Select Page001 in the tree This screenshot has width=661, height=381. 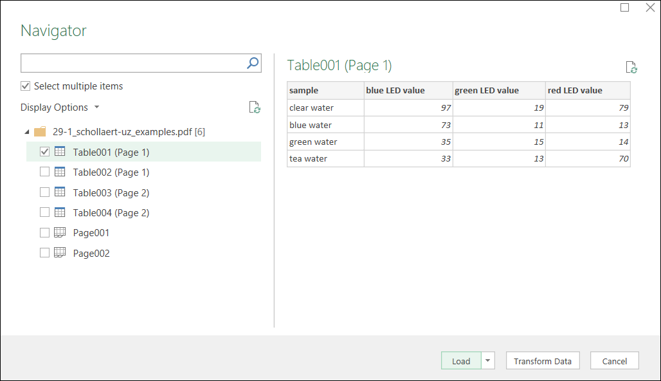pos(91,233)
